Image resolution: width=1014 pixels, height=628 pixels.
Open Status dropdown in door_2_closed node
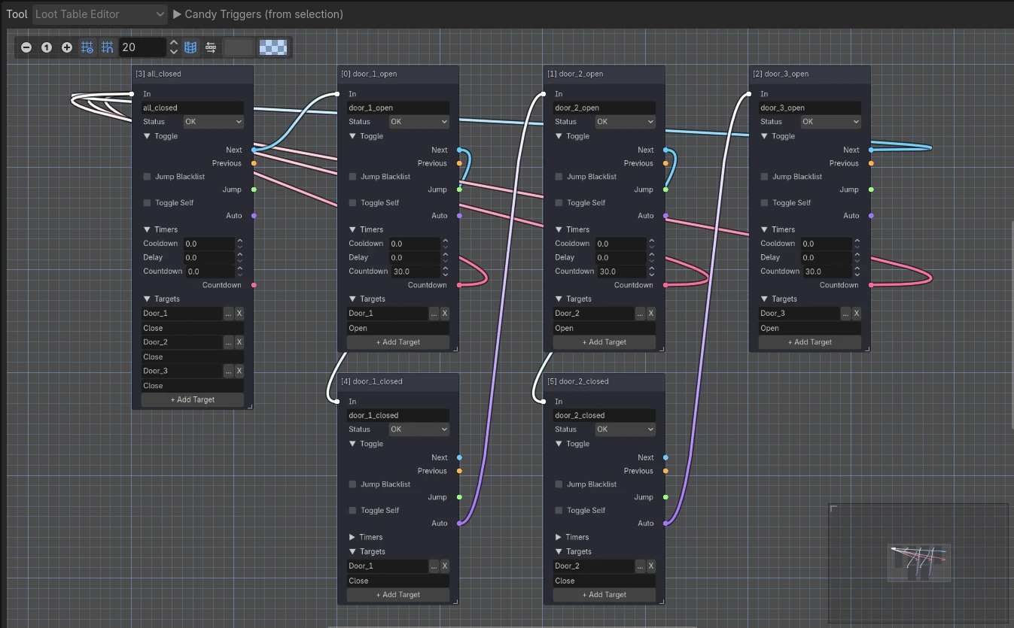pos(626,429)
